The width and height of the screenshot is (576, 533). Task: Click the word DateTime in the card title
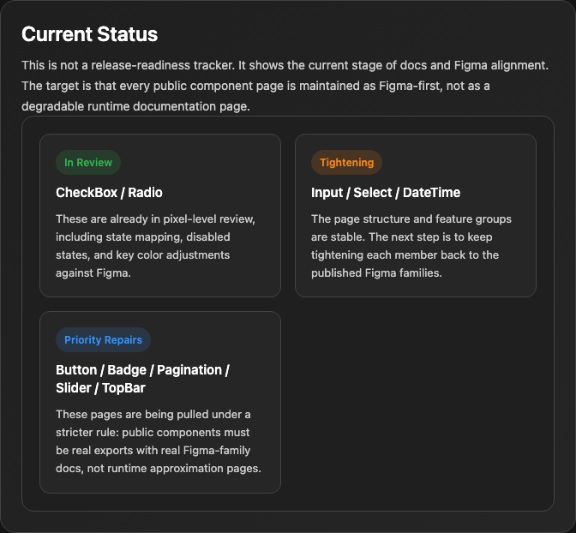(x=432, y=193)
